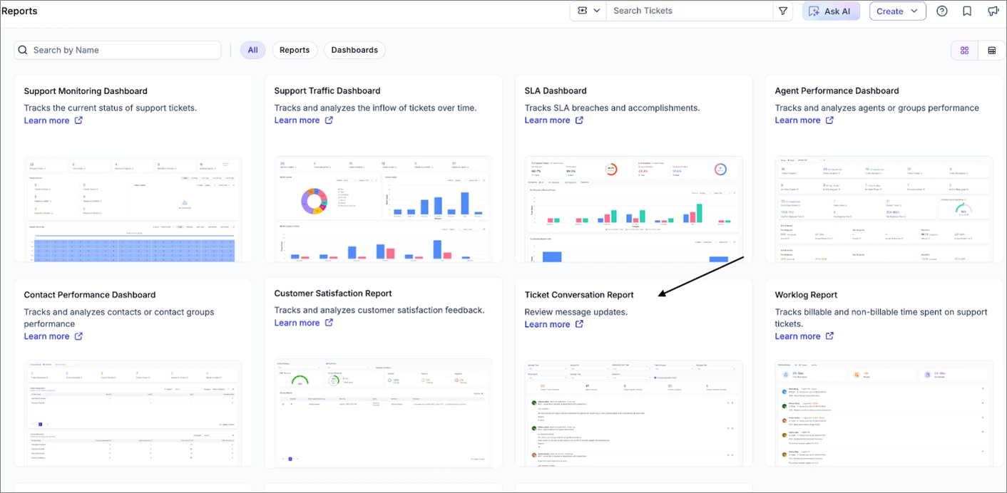
Task: Click the Agent Performance Dashboard title
Action: [837, 91]
